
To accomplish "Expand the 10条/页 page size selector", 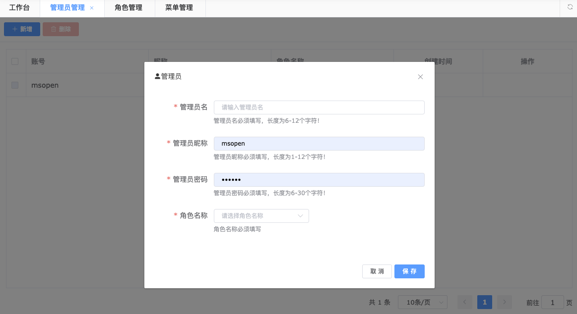I will tap(423, 302).
